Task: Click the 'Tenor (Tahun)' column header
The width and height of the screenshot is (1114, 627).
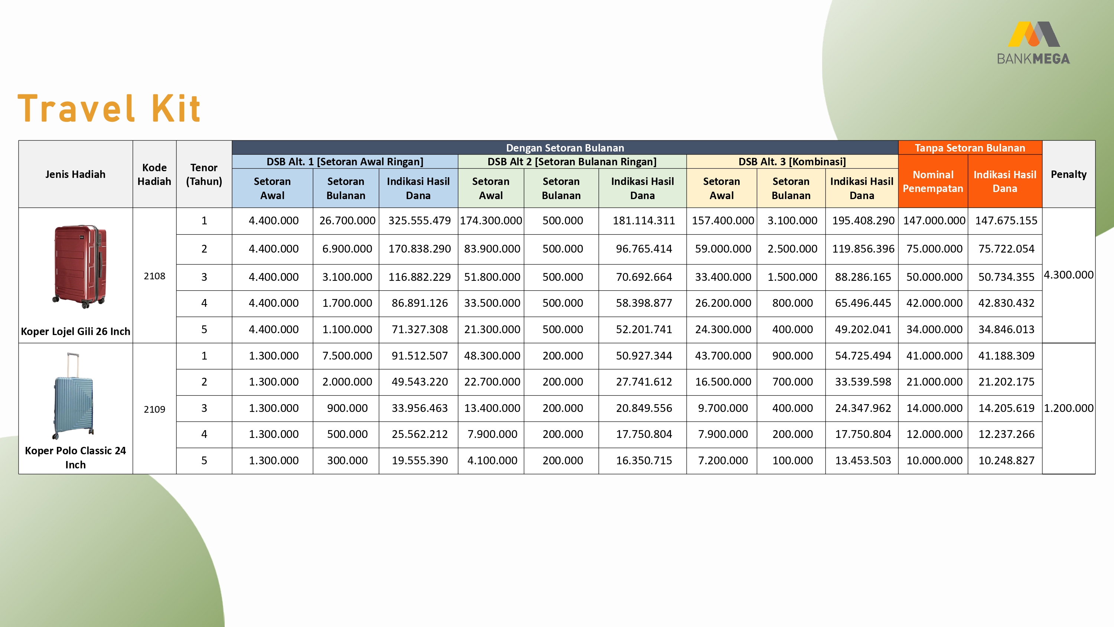Action: [x=204, y=174]
